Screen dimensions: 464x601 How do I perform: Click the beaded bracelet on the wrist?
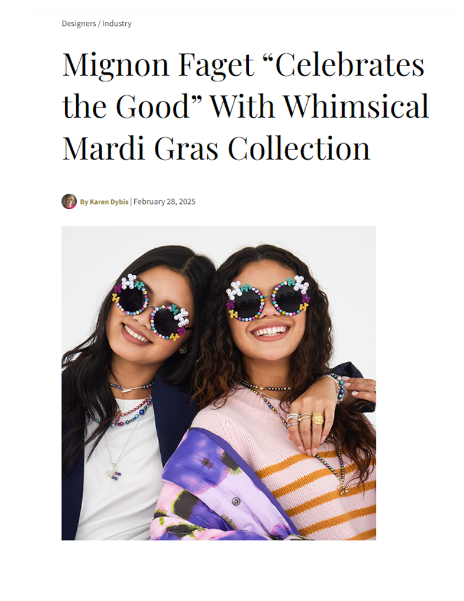click(x=338, y=388)
